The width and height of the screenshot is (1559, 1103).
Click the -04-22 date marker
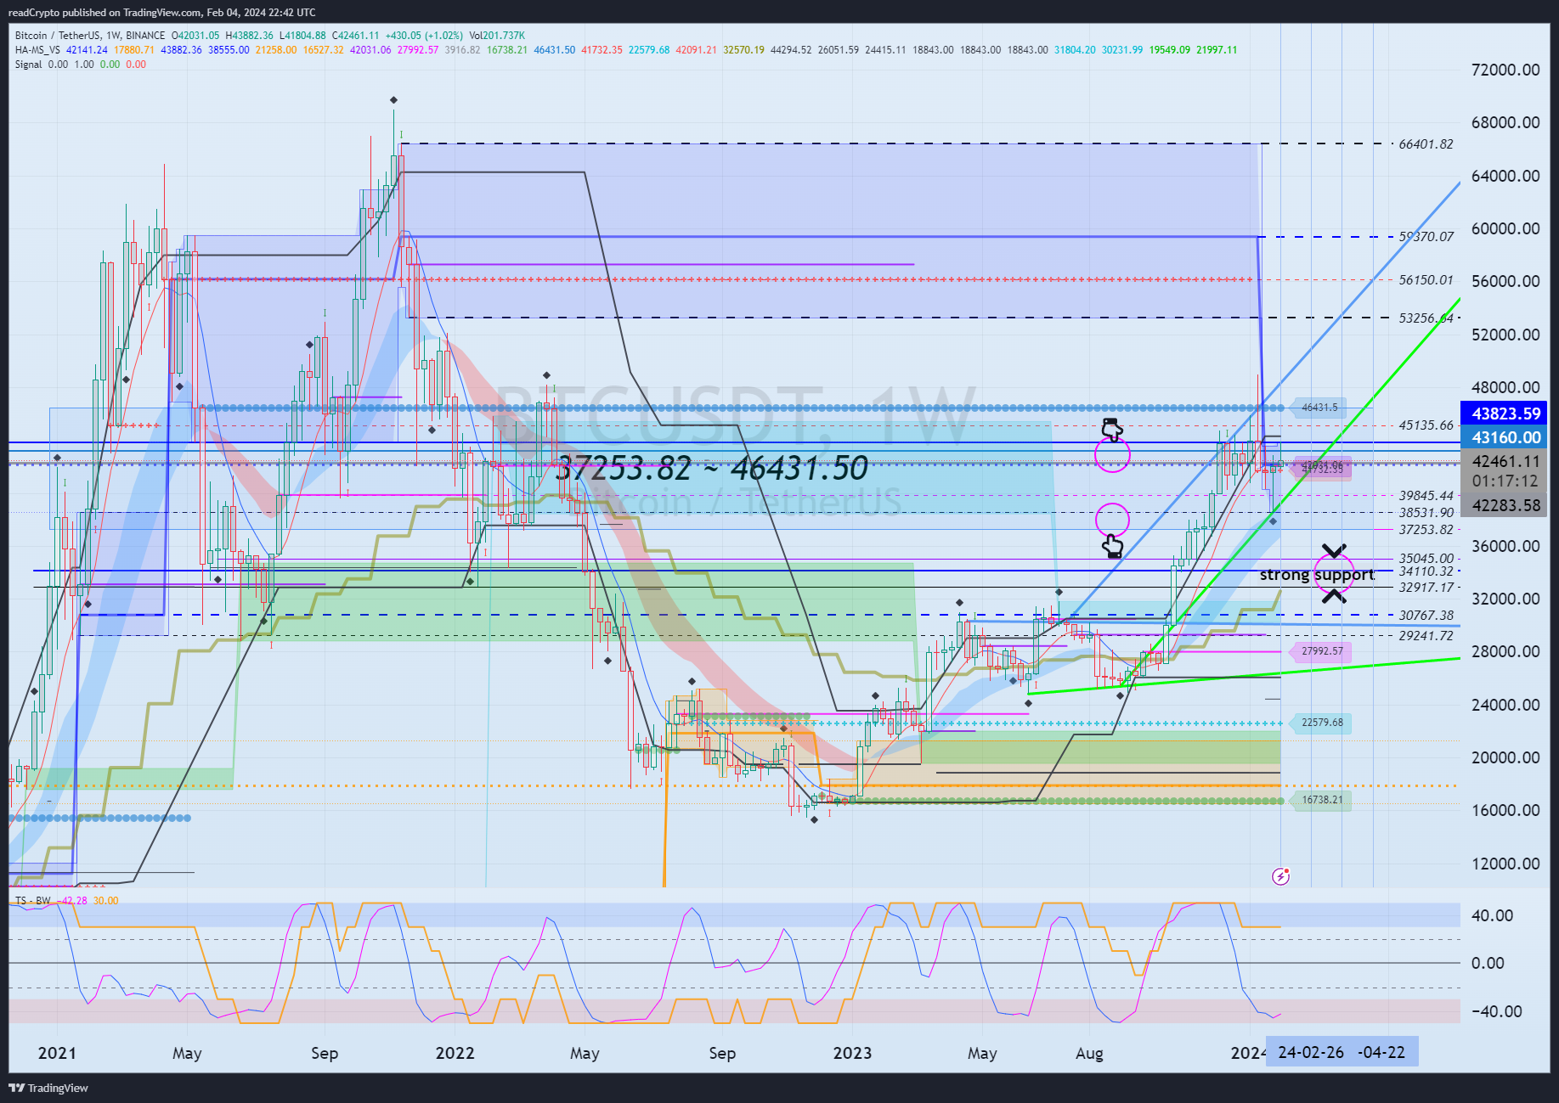point(1381,1052)
